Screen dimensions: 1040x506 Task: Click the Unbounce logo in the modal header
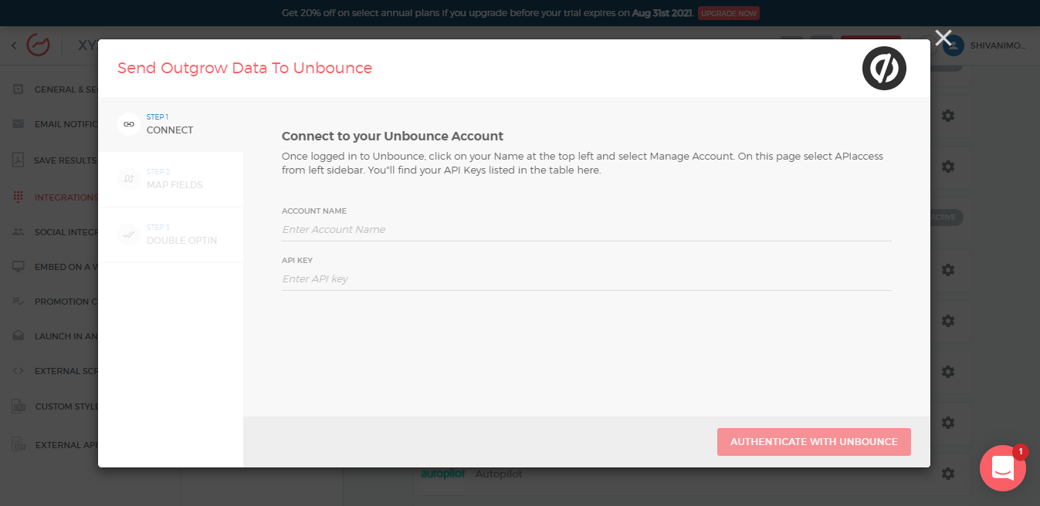884,68
